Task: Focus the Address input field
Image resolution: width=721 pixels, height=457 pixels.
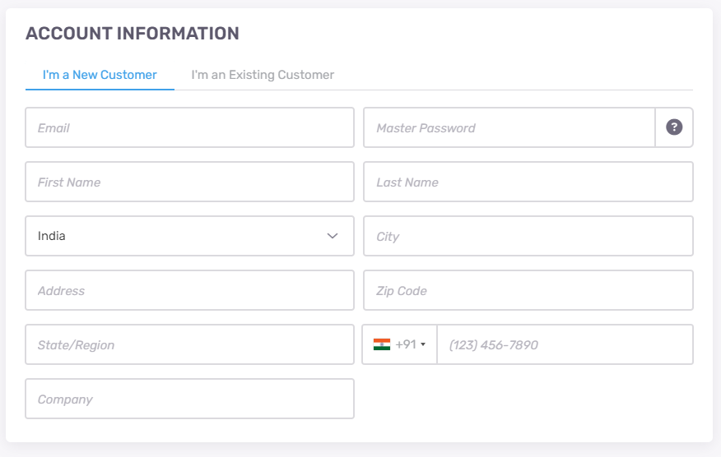Action: pyautogui.click(x=189, y=290)
